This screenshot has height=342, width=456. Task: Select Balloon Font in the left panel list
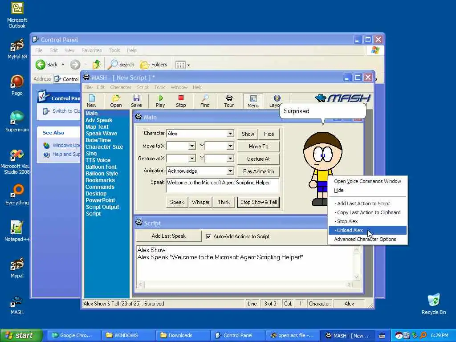[101, 167]
